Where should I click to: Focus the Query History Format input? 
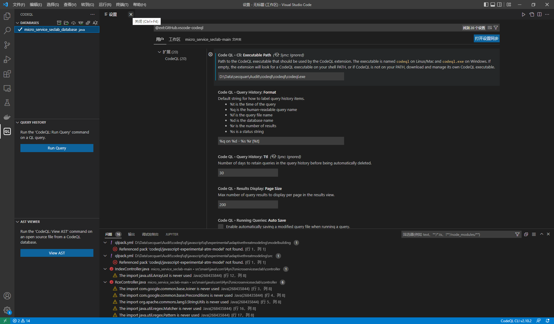coord(281,141)
